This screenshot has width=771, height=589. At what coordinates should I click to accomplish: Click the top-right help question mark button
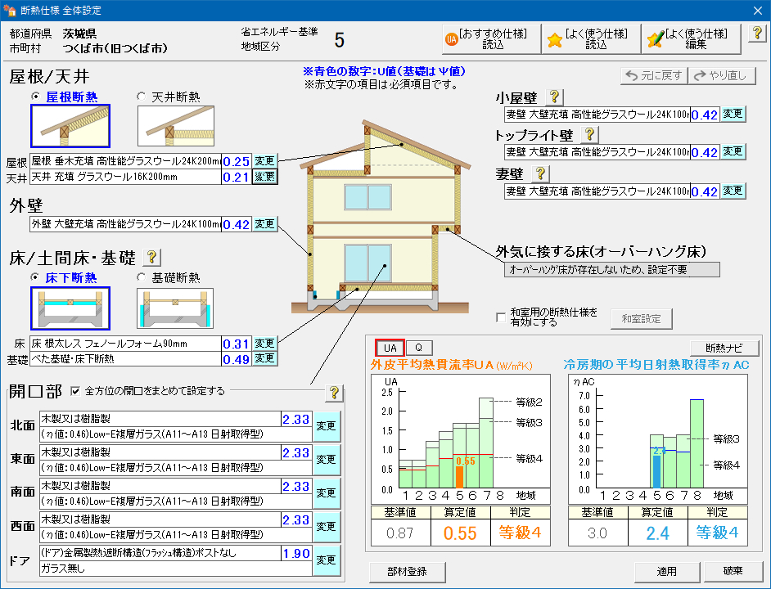point(757,34)
